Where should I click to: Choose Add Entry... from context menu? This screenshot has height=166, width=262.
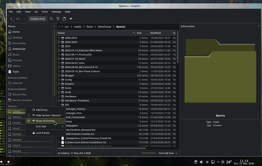(46, 110)
